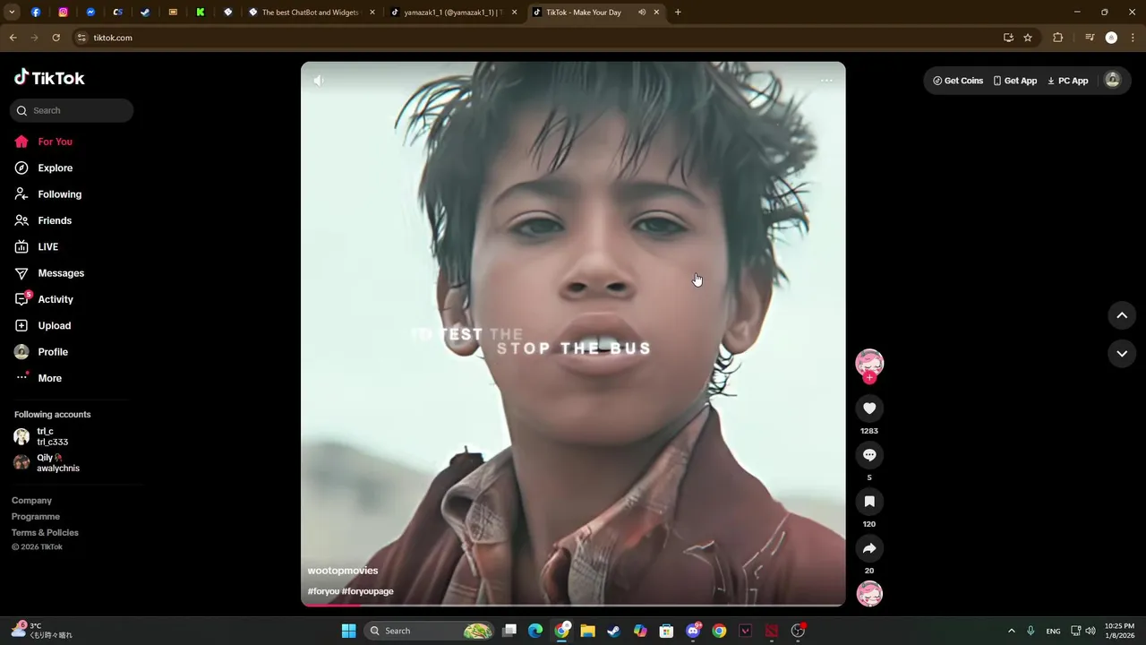Go back in the browser
The height and width of the screenshot is (645, 1146).
coord(13,38)
